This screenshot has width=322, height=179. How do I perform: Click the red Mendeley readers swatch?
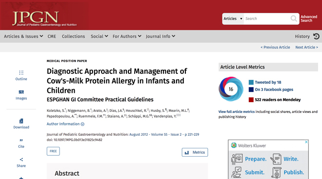click(251, 100)
